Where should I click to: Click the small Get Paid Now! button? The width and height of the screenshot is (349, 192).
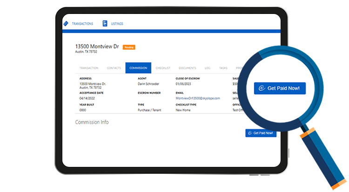click(x=261, y=133)
